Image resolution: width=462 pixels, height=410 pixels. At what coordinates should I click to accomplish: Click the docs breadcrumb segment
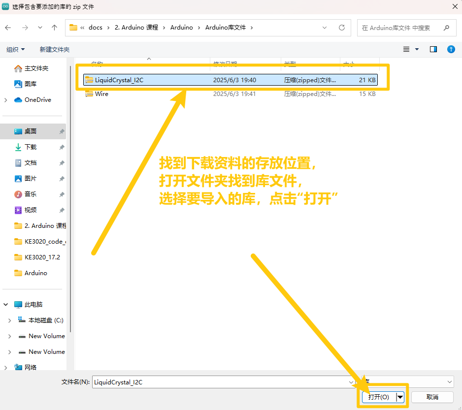(96, 28)
